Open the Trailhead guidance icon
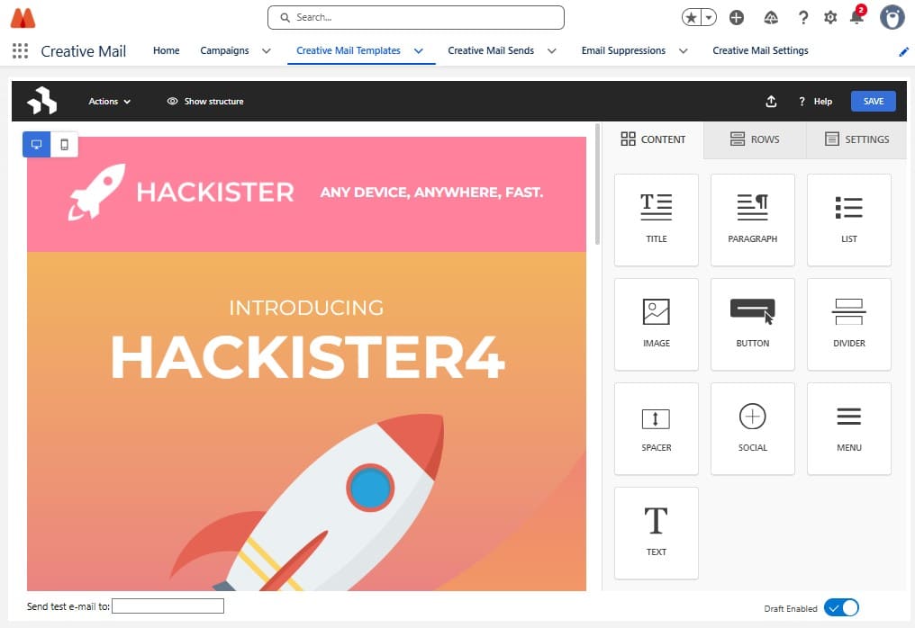This screenshot has width=915, height=628. 771,17
